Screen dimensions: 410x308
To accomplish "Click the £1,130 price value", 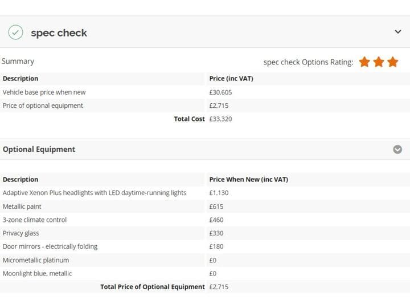I will [219, 193].
